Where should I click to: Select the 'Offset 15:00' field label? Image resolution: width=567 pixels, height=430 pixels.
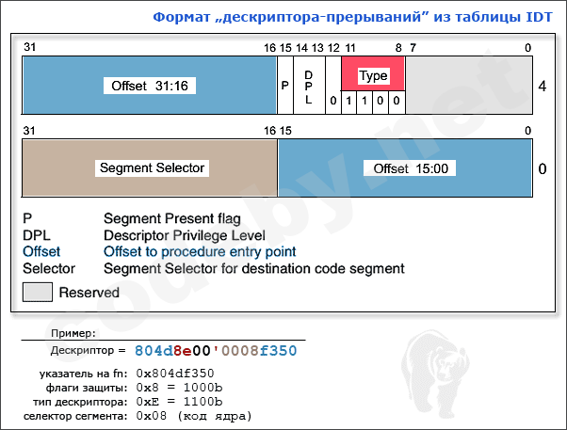(410, 168)
